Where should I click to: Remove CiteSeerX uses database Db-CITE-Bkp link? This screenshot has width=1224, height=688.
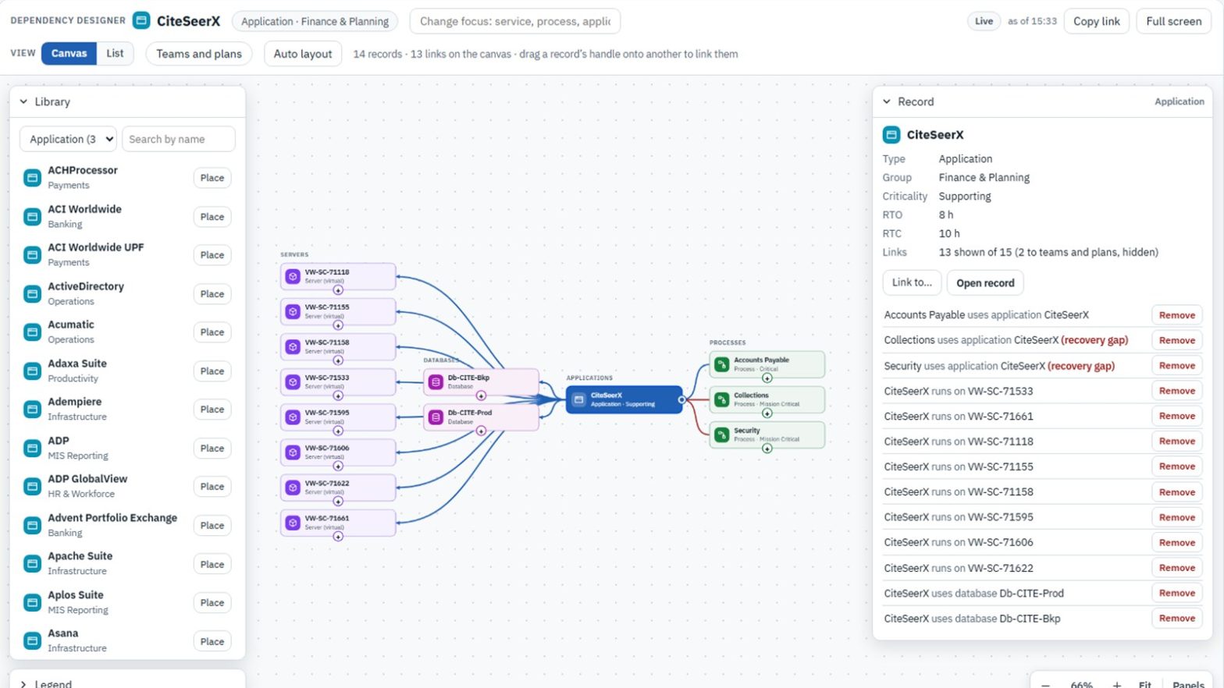1176,619
